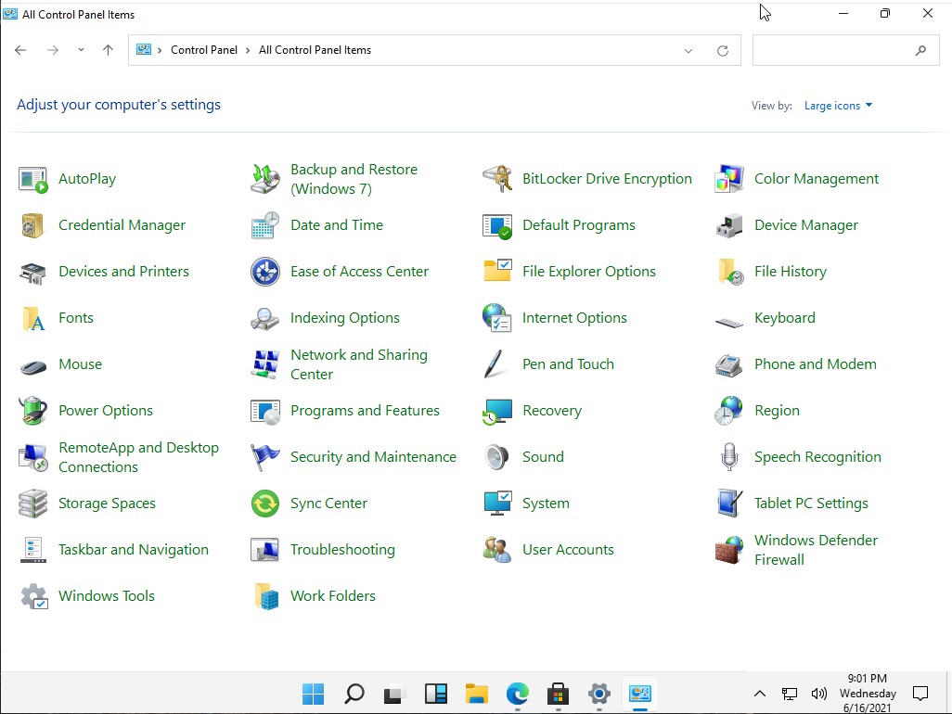Show hidden icons in the system tray
This screenshot has height=714, width=952.
[759, 693]
